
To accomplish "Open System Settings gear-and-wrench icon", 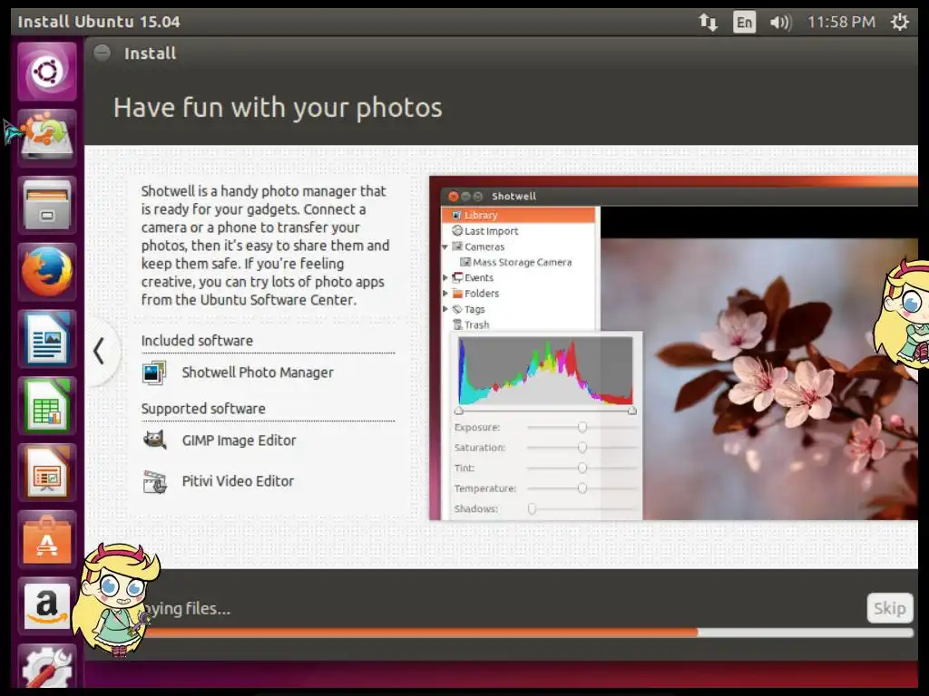I will click(x=47, y=666).
